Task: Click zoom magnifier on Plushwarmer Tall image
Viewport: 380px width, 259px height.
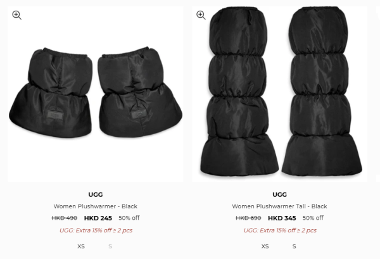Action: click(201, 15)
